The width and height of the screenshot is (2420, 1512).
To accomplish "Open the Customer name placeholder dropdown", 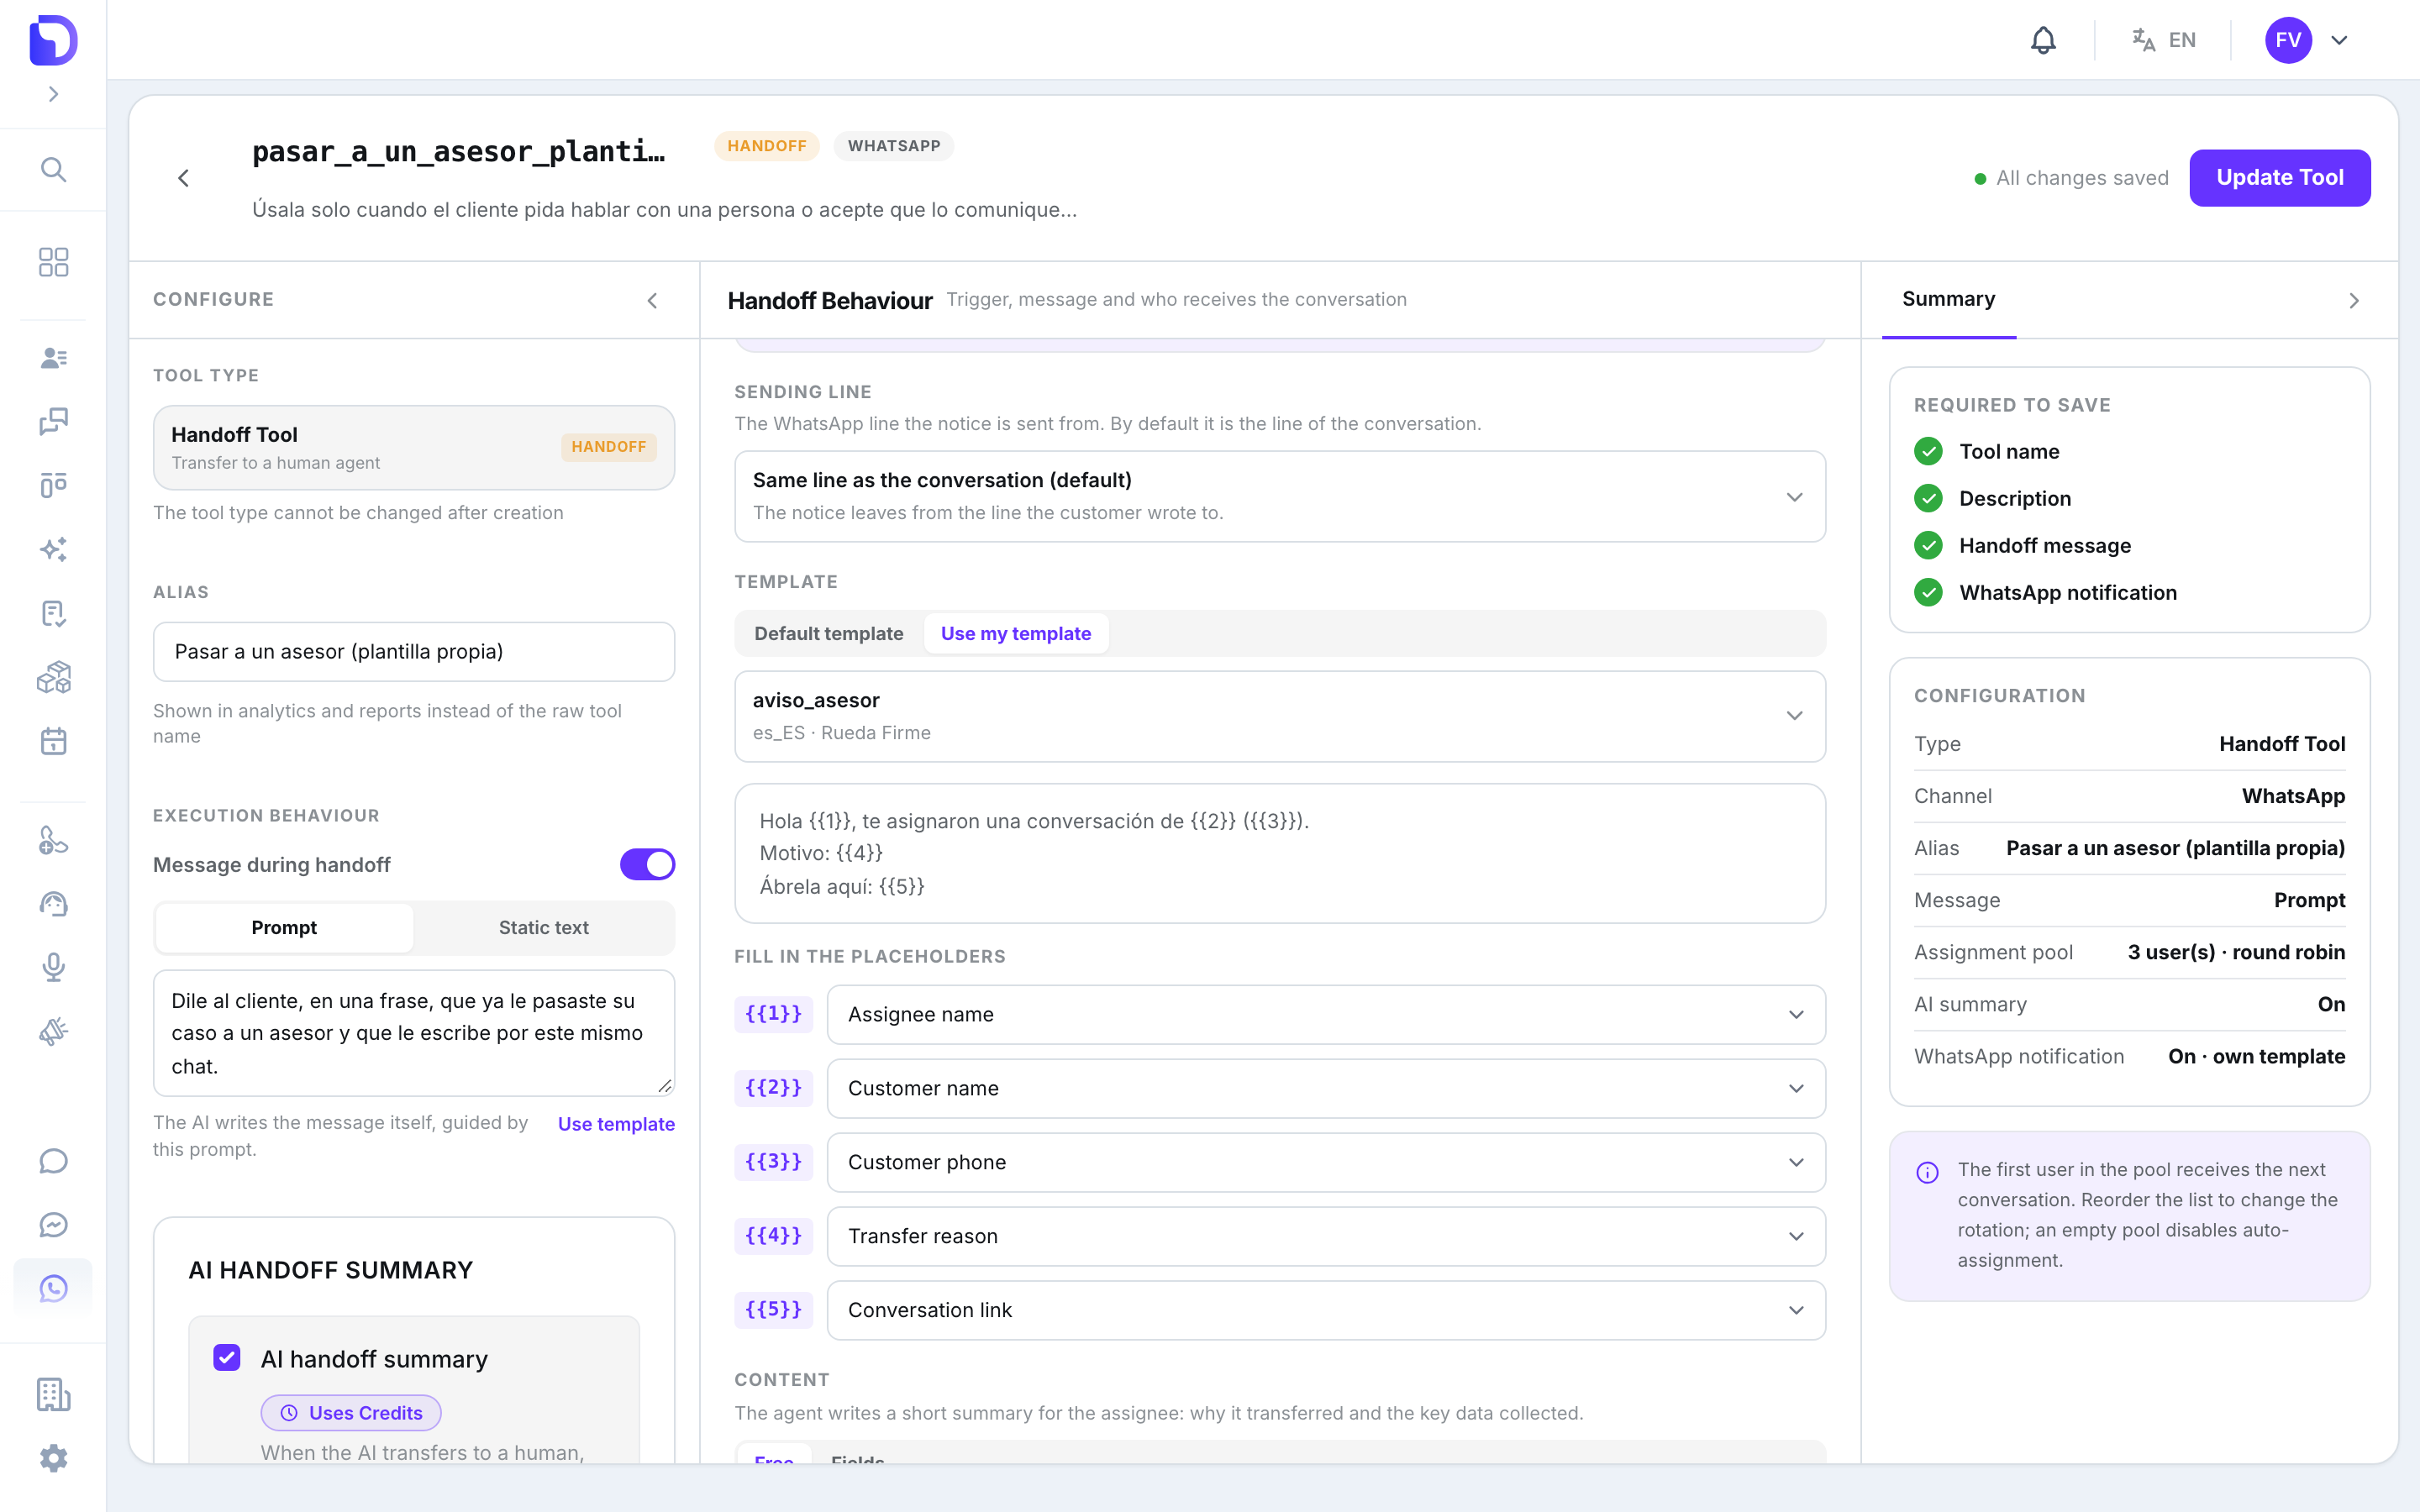I will [1325, 1088].
